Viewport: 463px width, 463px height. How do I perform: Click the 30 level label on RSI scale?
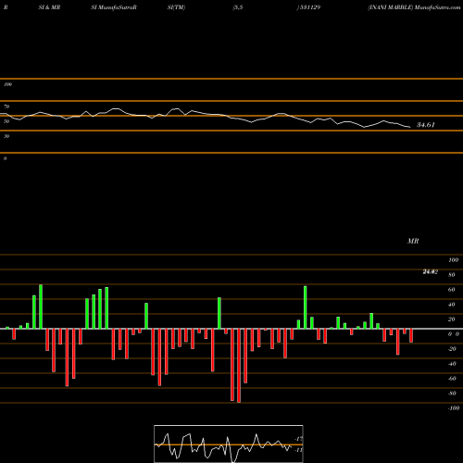pyautogui.click(x=6, y=136)
